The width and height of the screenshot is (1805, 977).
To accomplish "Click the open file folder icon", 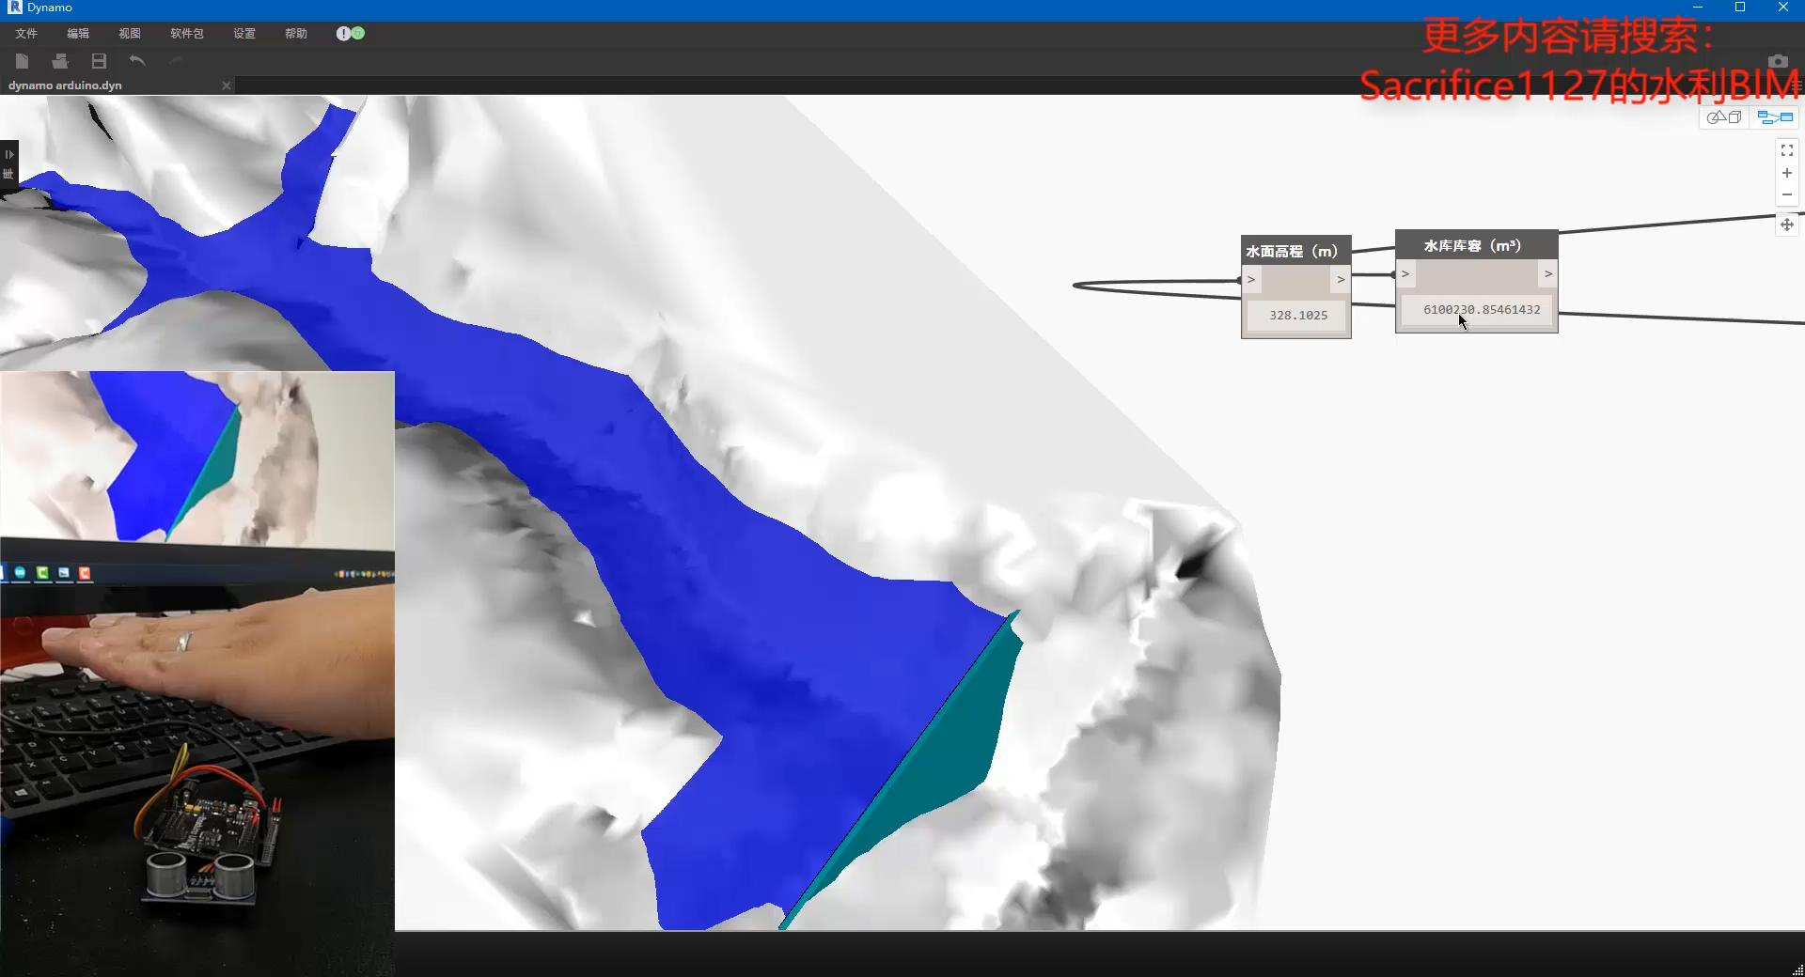I will pyautogui.click(x=60, y=61).
